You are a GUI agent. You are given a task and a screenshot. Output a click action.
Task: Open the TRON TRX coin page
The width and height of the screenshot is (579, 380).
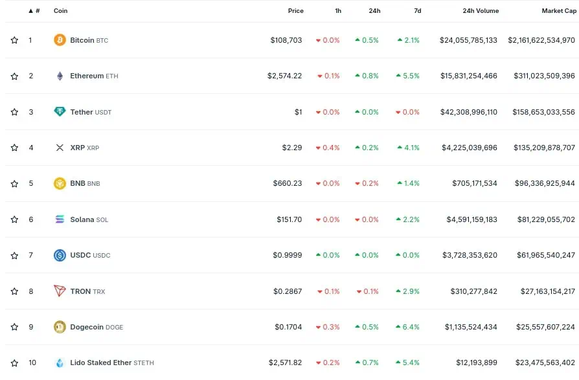tap(87, 291)
